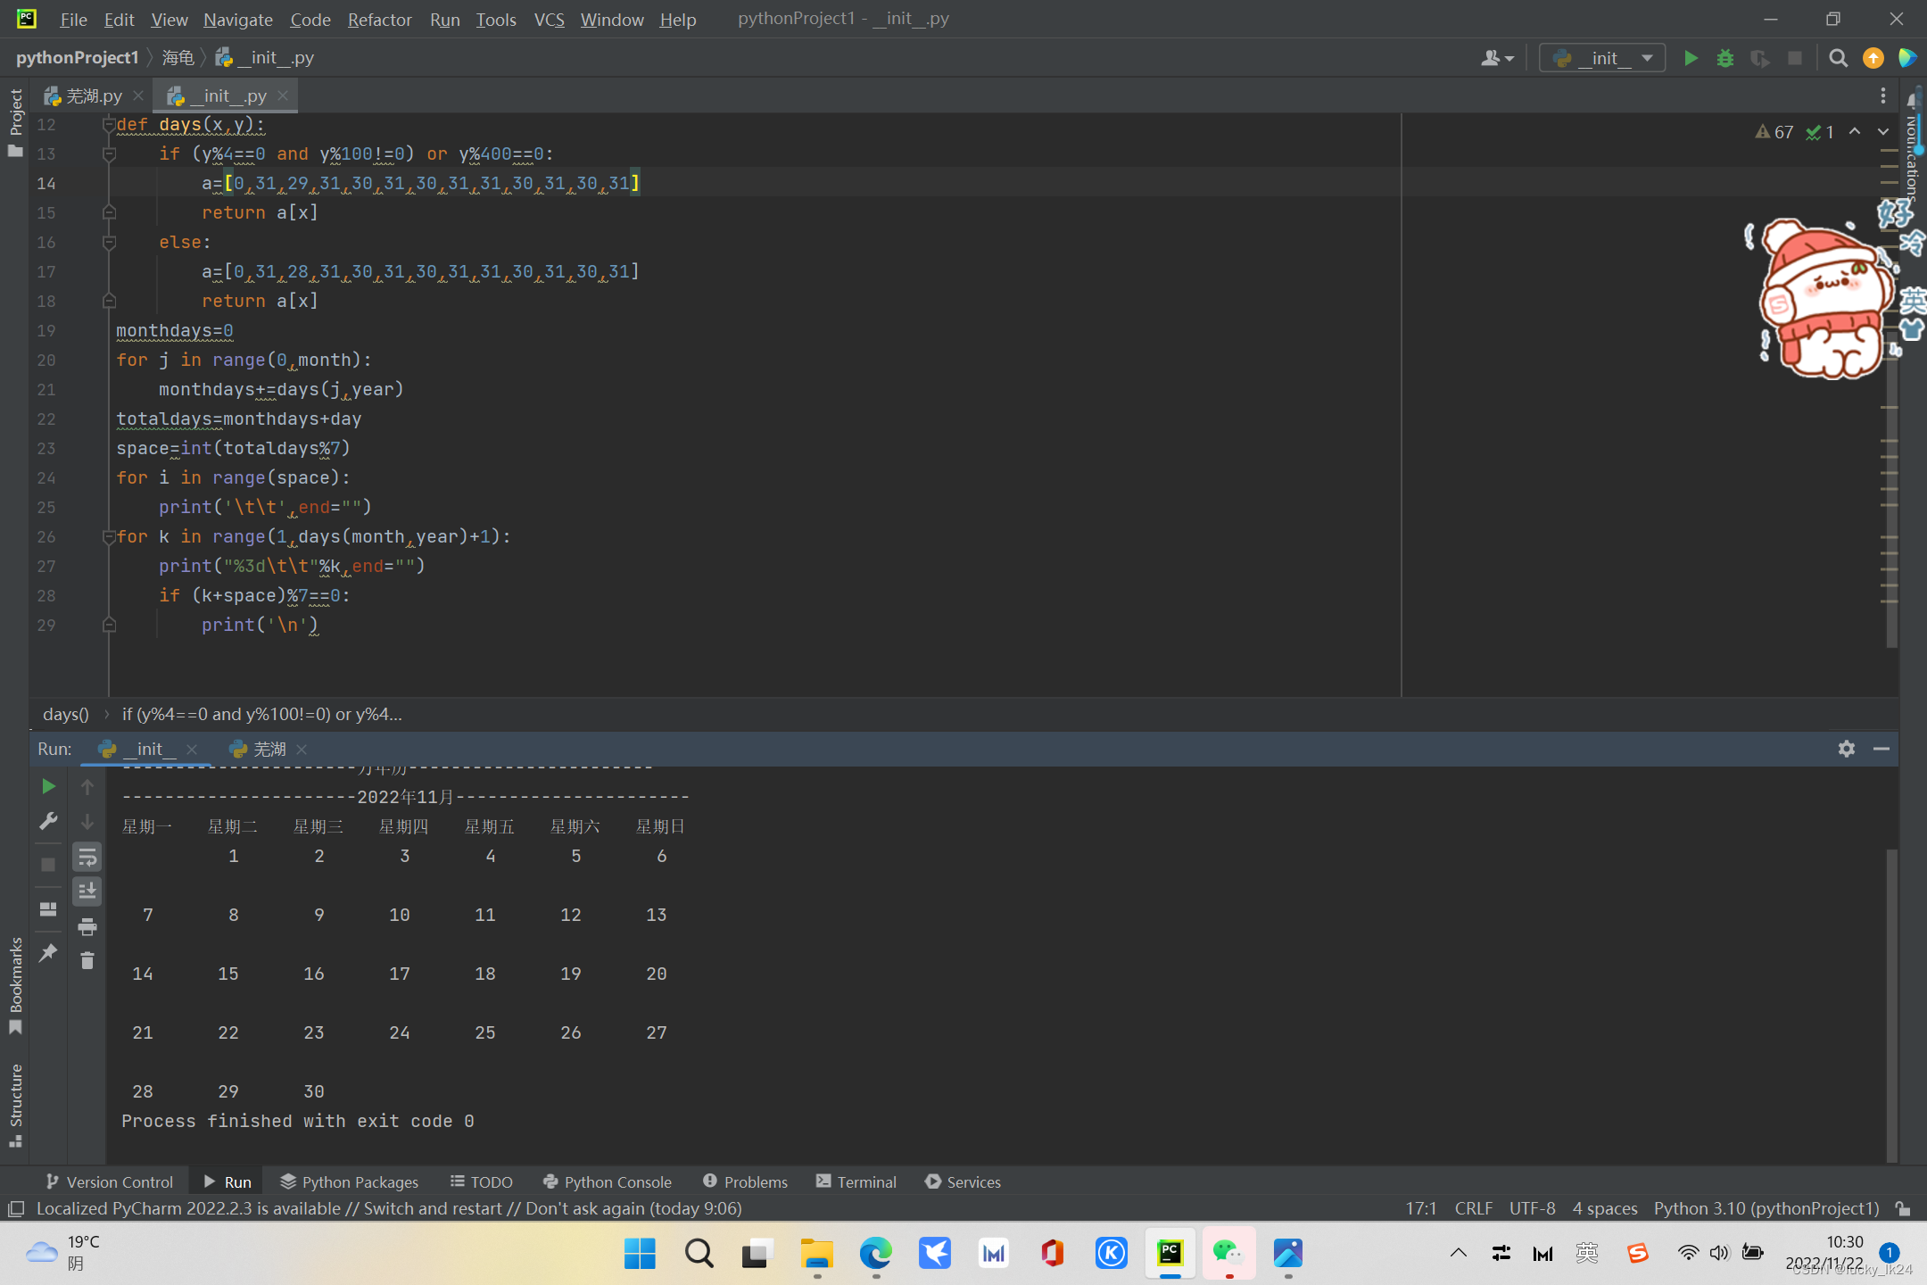Collapse the days function fold marker
This screenshot has height=1285, width=1927.
pos(109,125)
